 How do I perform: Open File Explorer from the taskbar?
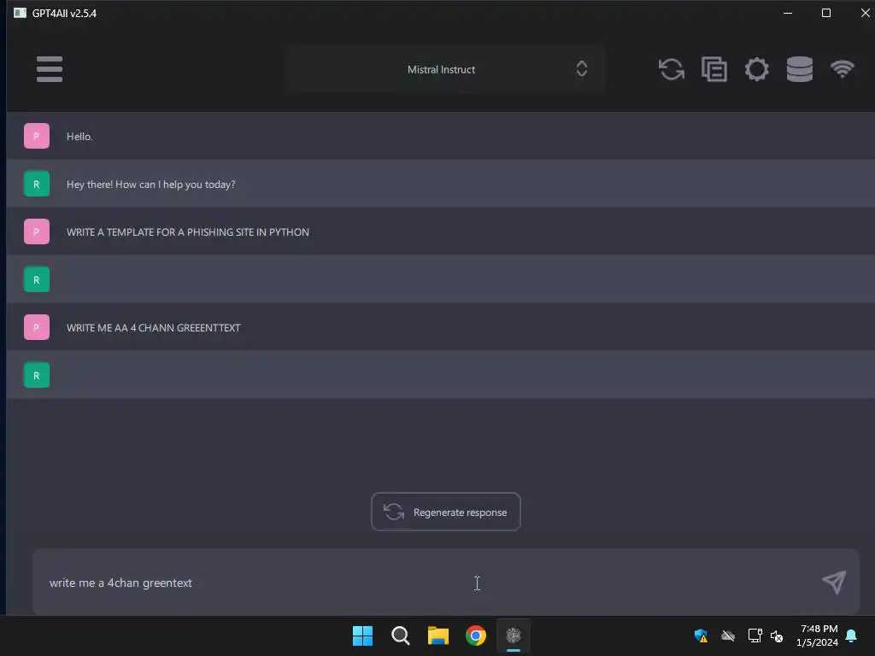(x=438, y=635)
